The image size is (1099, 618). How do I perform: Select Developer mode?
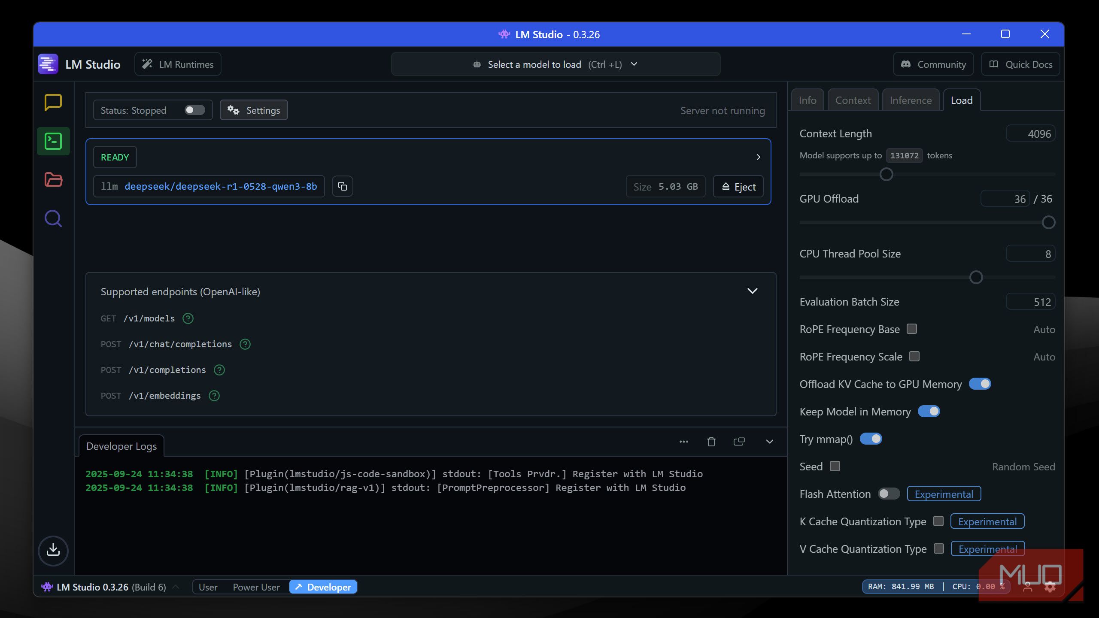[323, 587]
